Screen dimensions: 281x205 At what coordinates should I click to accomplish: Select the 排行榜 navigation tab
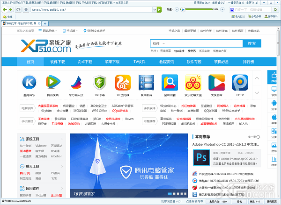tap(248, 62)
